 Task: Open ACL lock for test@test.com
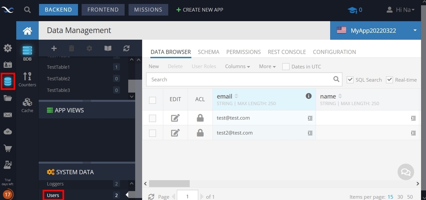[200, 118]
